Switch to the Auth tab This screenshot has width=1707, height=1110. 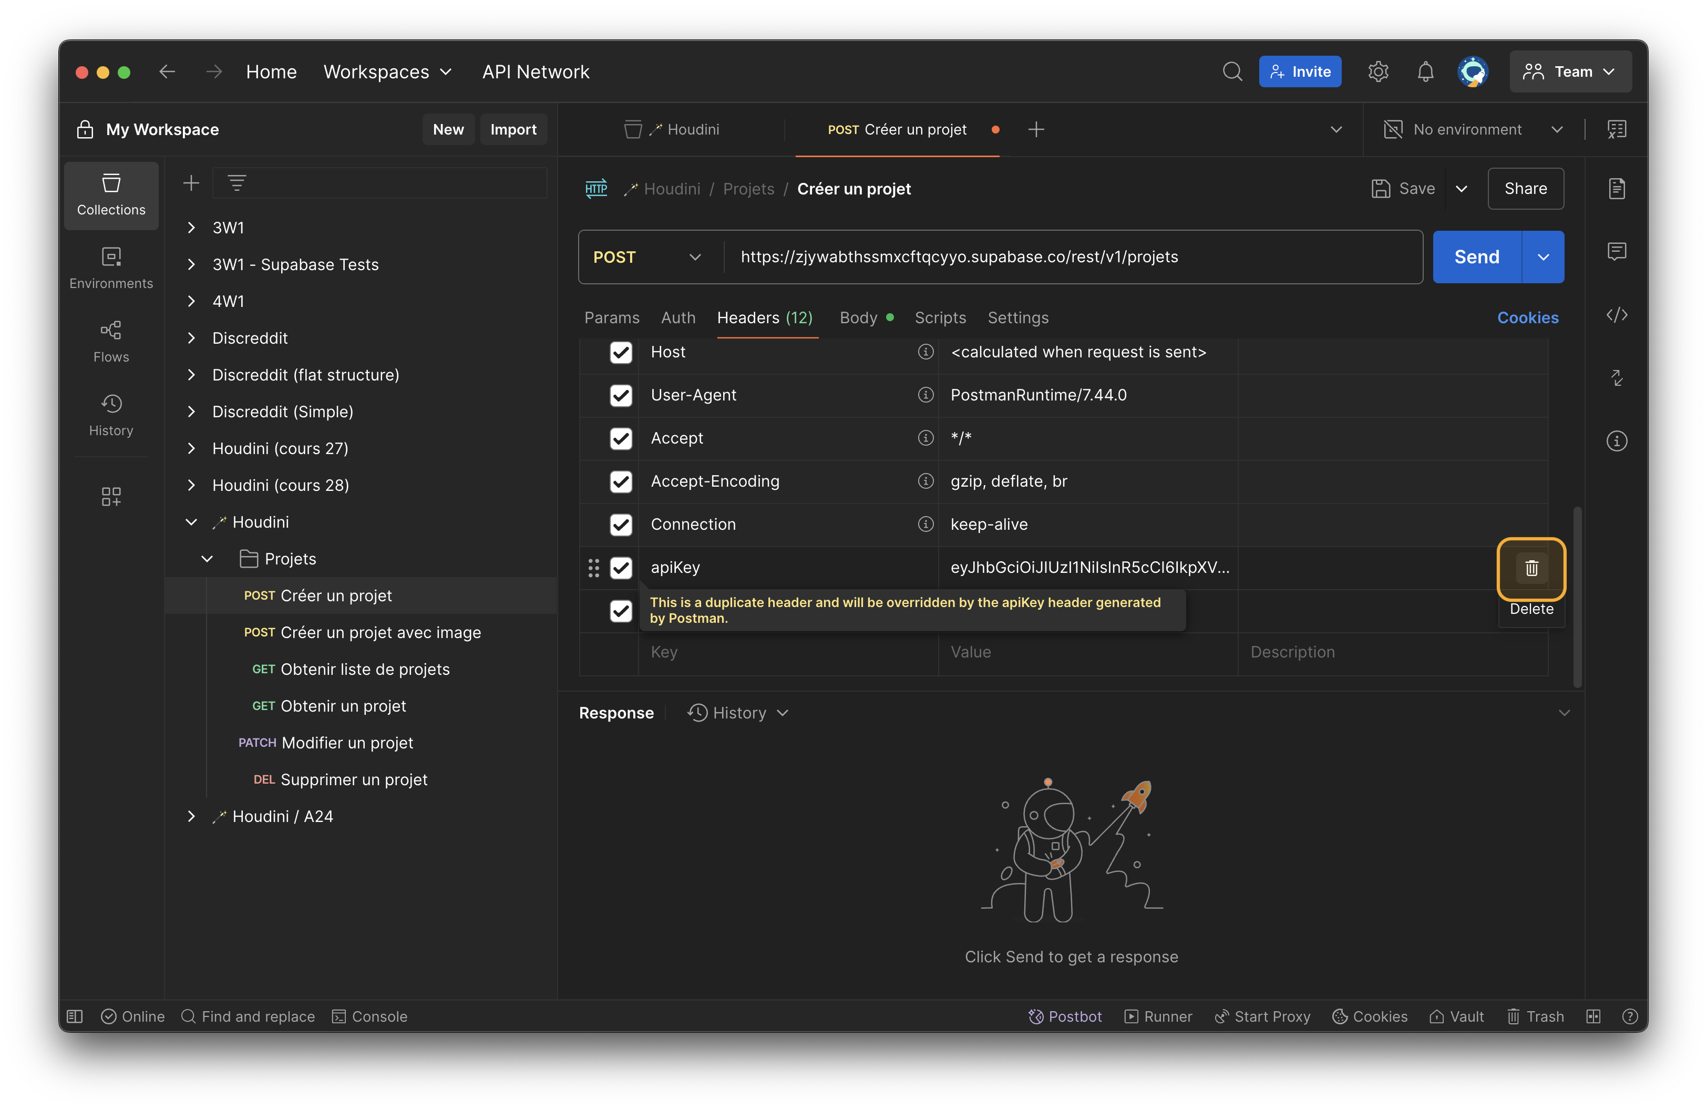point(678,317)
